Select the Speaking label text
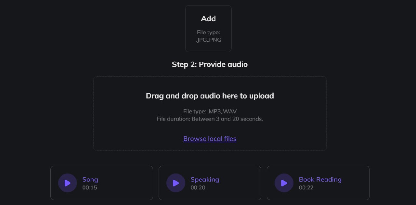Screen dimensions: 416x205 [205, 179]
